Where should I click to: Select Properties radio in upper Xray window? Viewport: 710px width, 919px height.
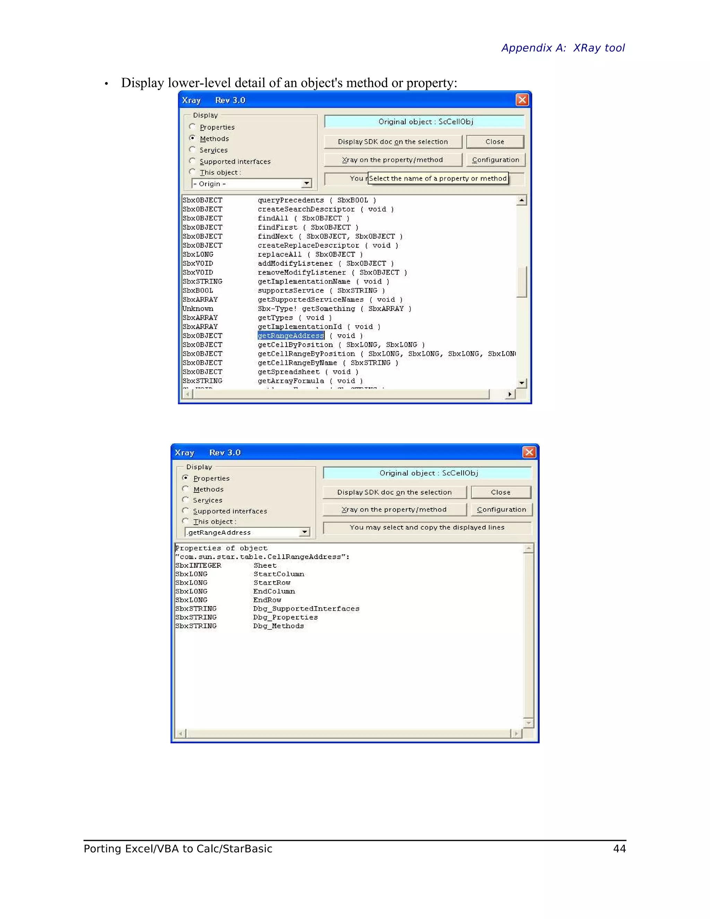(x=193, y=127)
